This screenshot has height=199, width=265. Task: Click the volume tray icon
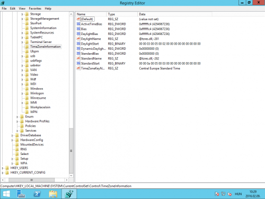229,194
